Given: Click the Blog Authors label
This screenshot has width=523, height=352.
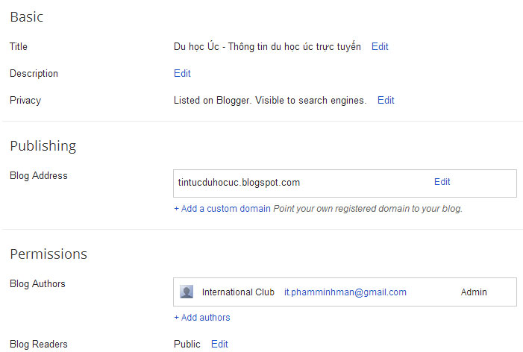Looking at the screenshot, I should (x=37, y=283).
